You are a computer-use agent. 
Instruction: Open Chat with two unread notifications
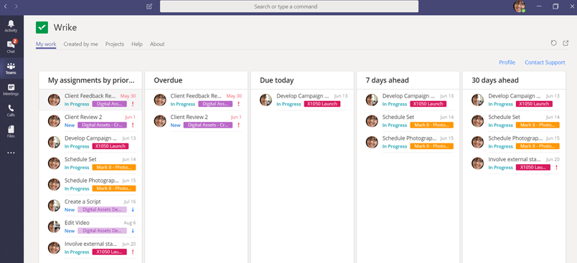click(x=11, y=47)
